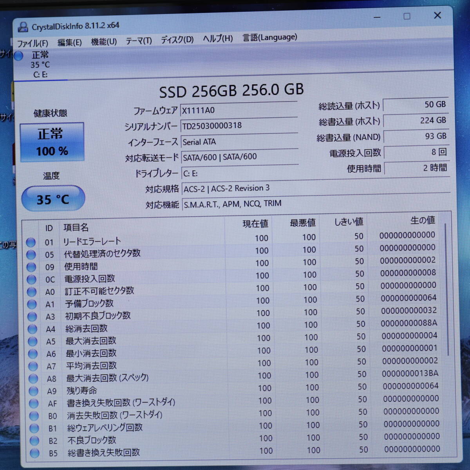Click the status orb for ID A5 最大消去回数

[33, 342]
